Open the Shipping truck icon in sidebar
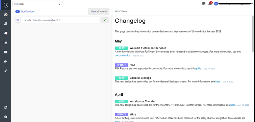 tap(6, 33)
